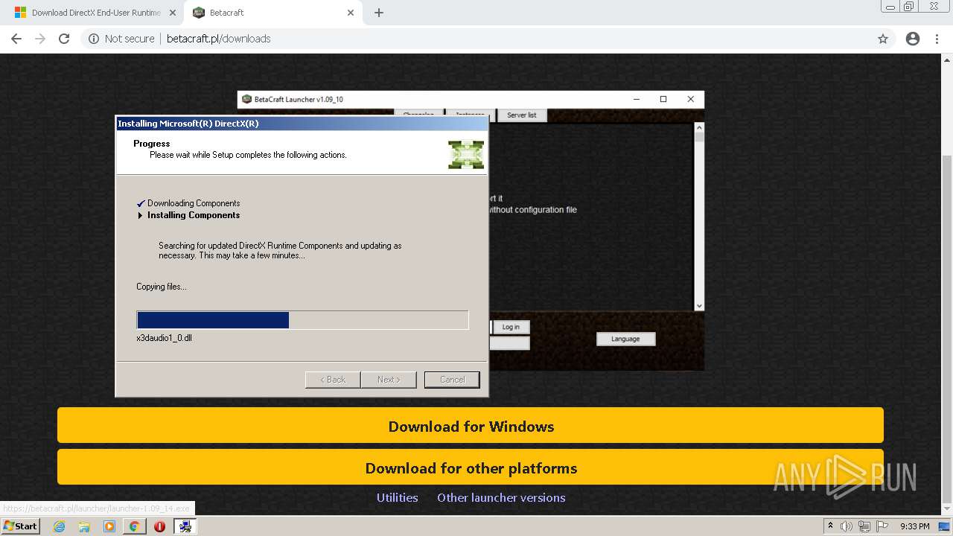953x536 pixels.
Task: Select the DirectX setup taskbar item
Action: (x=185, y=526)
